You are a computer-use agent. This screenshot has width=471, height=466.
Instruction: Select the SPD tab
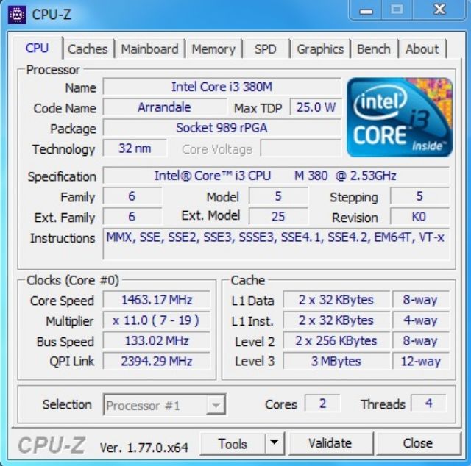point(266,49)
